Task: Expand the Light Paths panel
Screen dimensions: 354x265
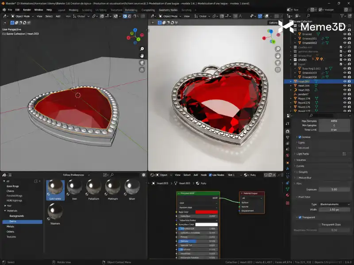Action: 303,154
